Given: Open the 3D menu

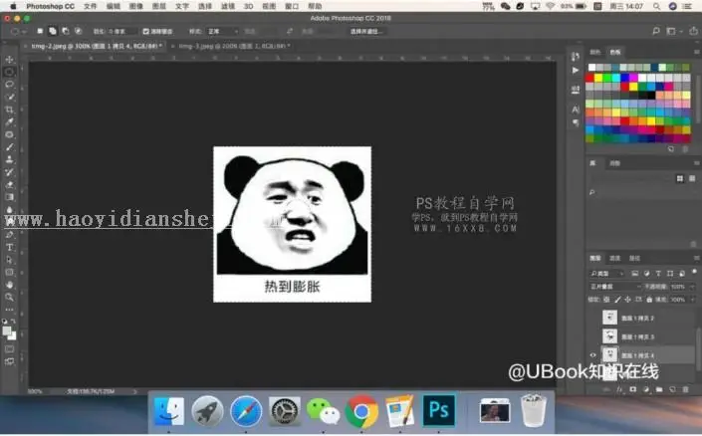Looking at the screenshot, I should tap(249, 6).
